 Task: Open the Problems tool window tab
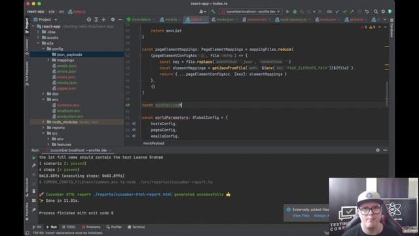(91, 227)
